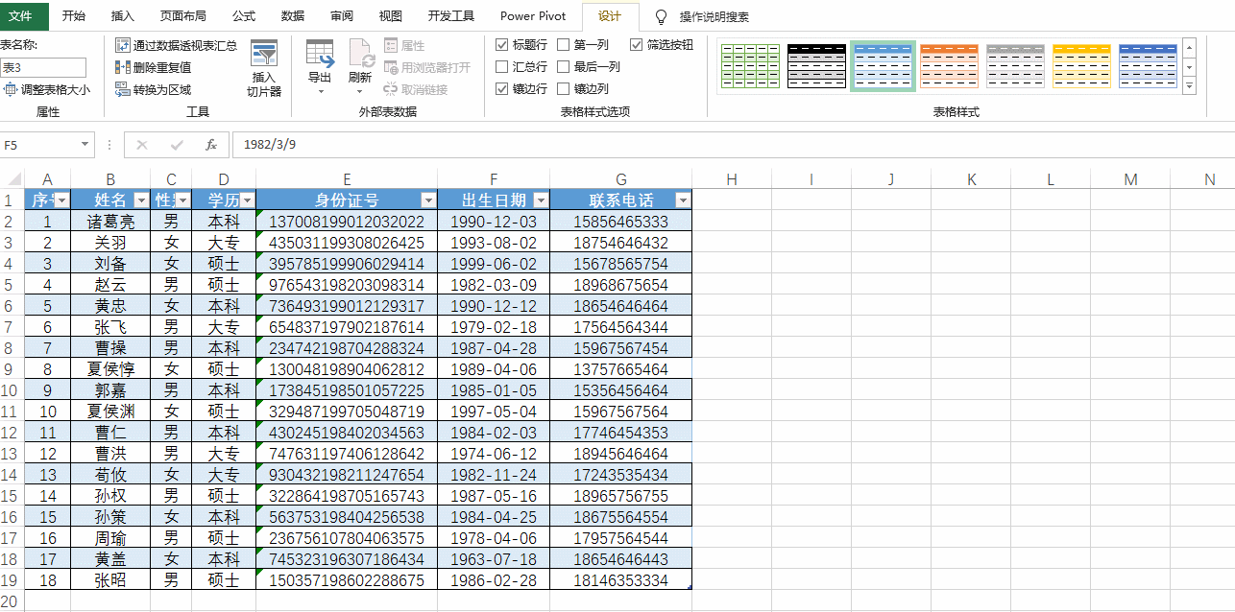Screen dimensions: 1235x612
Task: Click cell with birth date 1982-03-09
Action: pos(494,285)
